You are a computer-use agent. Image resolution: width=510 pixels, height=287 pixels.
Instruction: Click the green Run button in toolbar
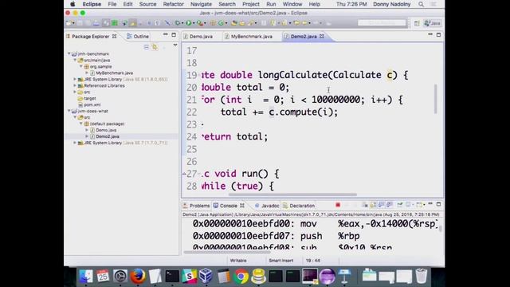click(x=188, y=23)
